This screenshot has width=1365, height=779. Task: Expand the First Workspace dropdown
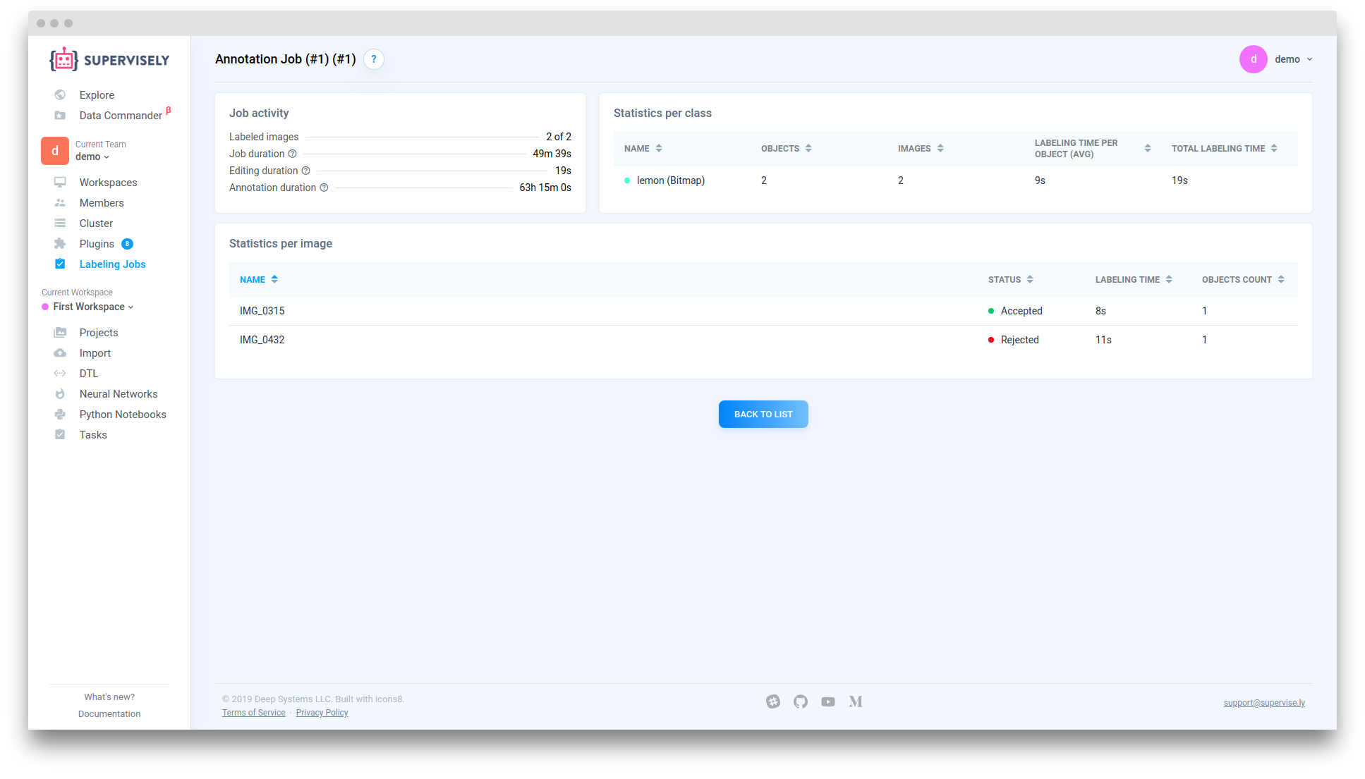click(x=92, y=307)
